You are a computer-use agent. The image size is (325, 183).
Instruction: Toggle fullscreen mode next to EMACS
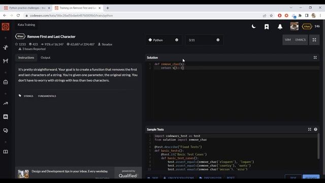tap(314, 40)
